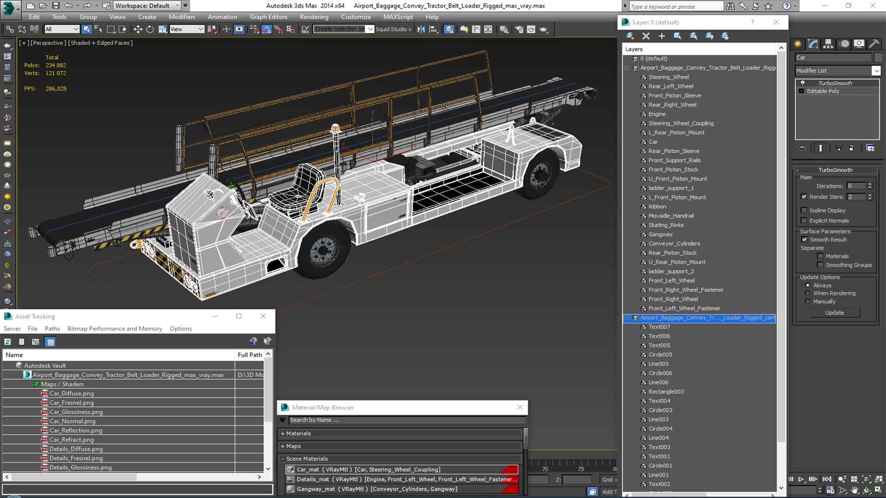886x498 pixels.
Task: Uncheck the Smooth Result checkbox
Action: click(804, 239)
